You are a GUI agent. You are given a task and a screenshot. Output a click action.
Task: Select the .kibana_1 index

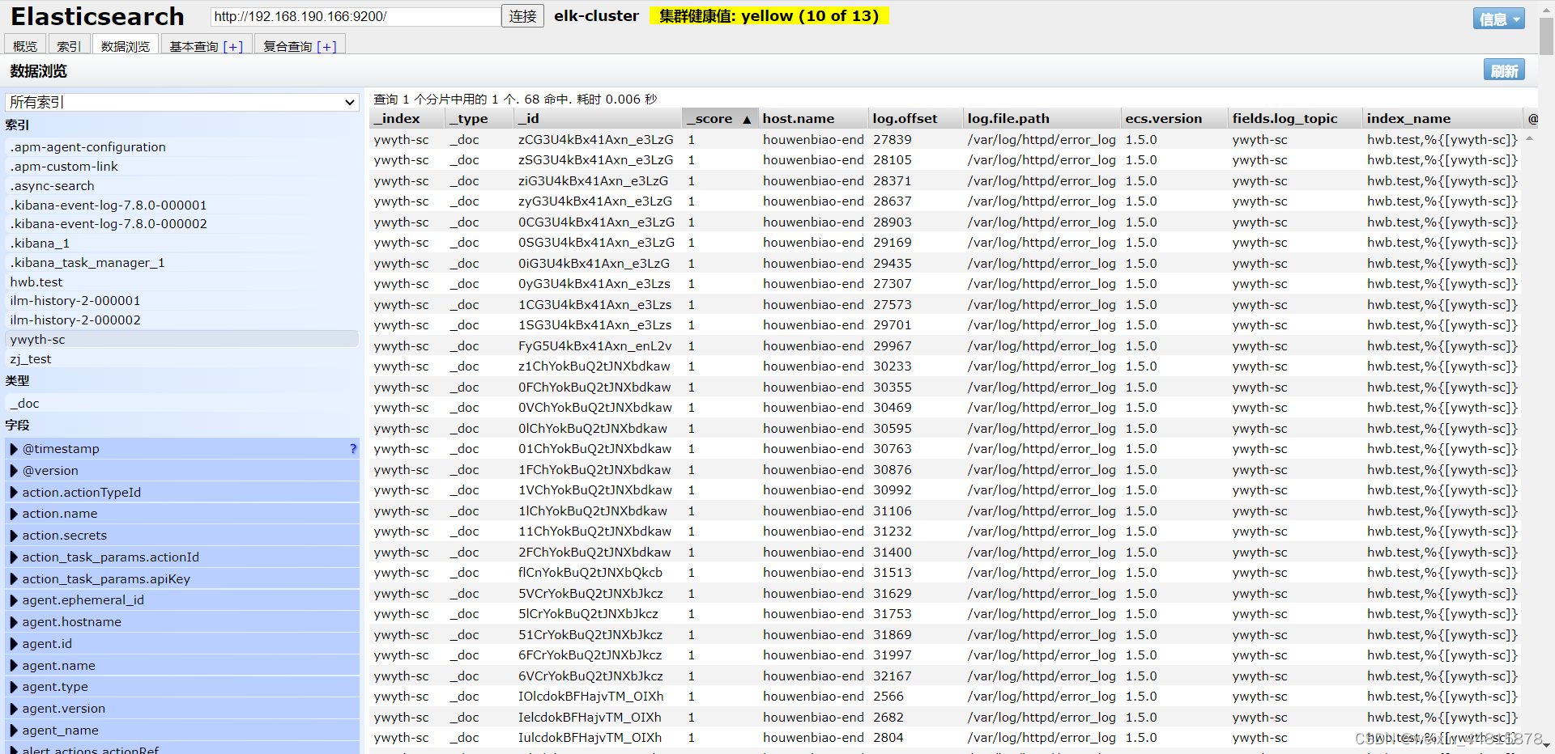tap(182, 244)
